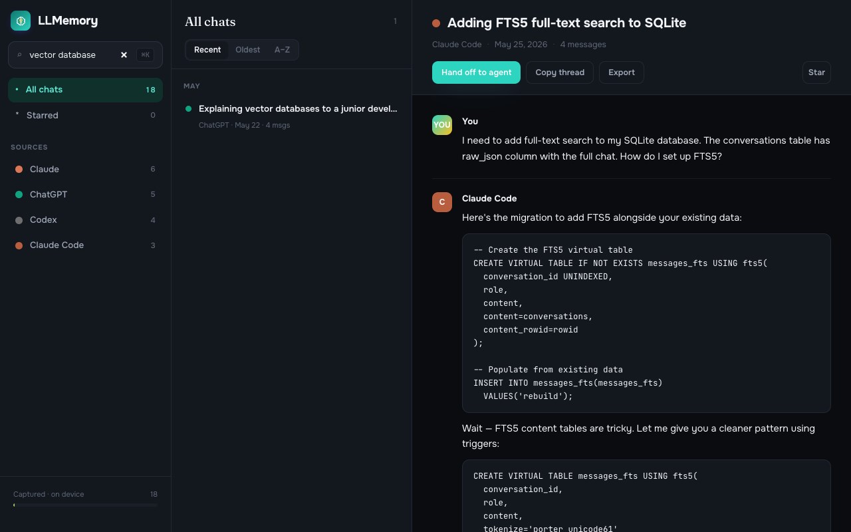Sort chats by Oldest
The height and width of the screenshot is (532, 851).
(248, 50)
